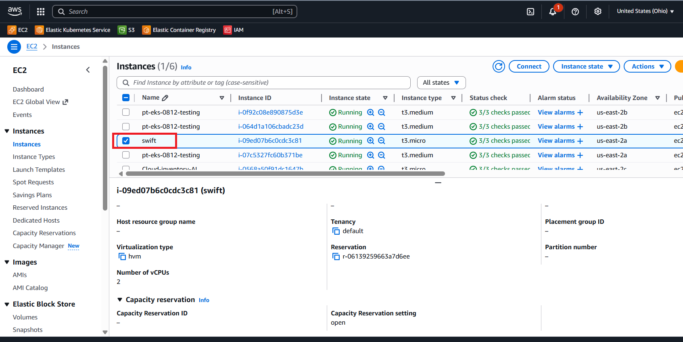Zoom-in filter icon for i-0f92c08e890875d3e state
Viewport: 683px width, 342px height.
pos(371,113)
